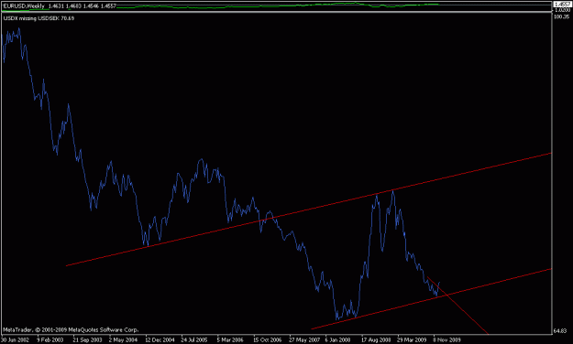The image size is (573, 344).
Task: Click the '24 Jul 2005' date label
Action: (x=194, y=340)
